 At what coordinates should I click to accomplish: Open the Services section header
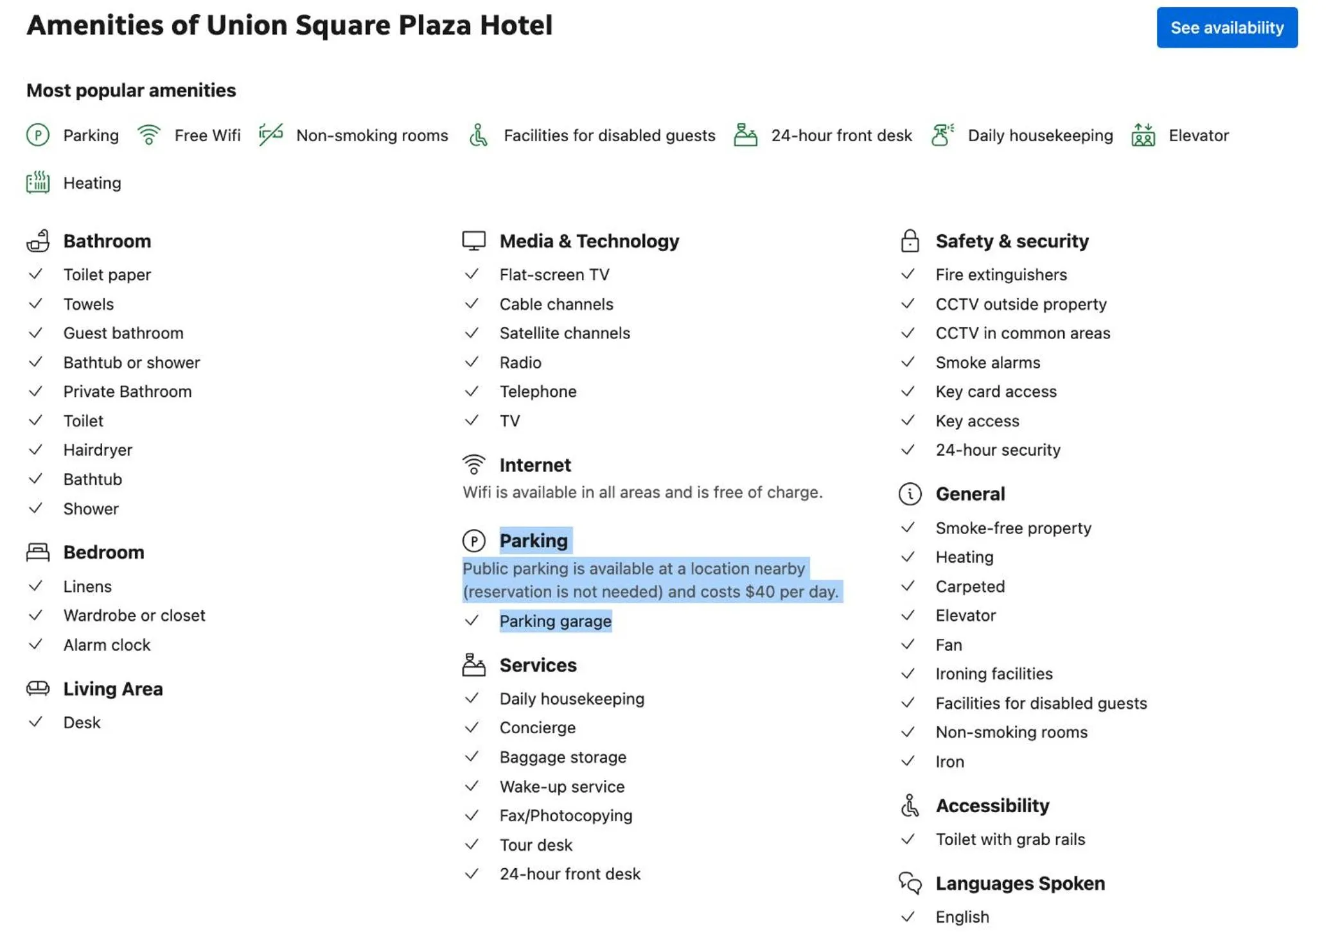[538, 665]
